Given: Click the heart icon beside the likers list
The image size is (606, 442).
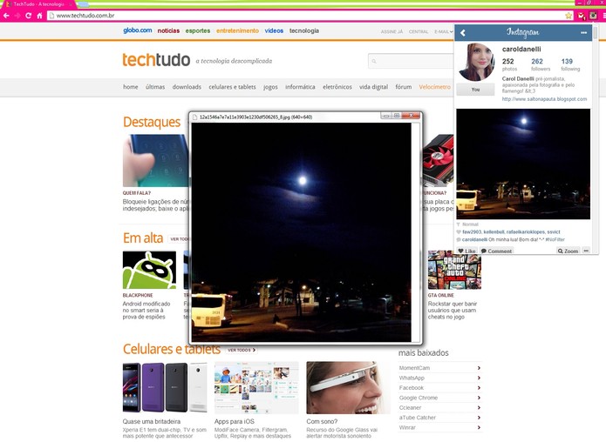Looking at the screenshot, I should pos(459,231).
